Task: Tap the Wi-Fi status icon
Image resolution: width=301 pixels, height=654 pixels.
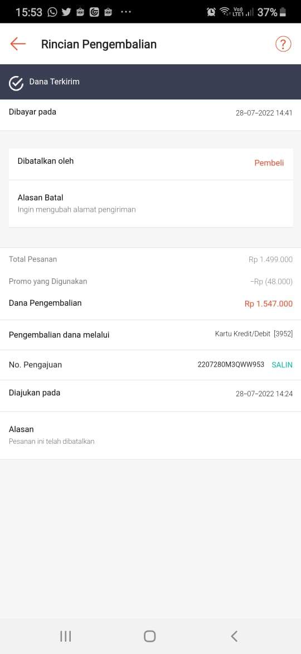Action: (225, 12)
